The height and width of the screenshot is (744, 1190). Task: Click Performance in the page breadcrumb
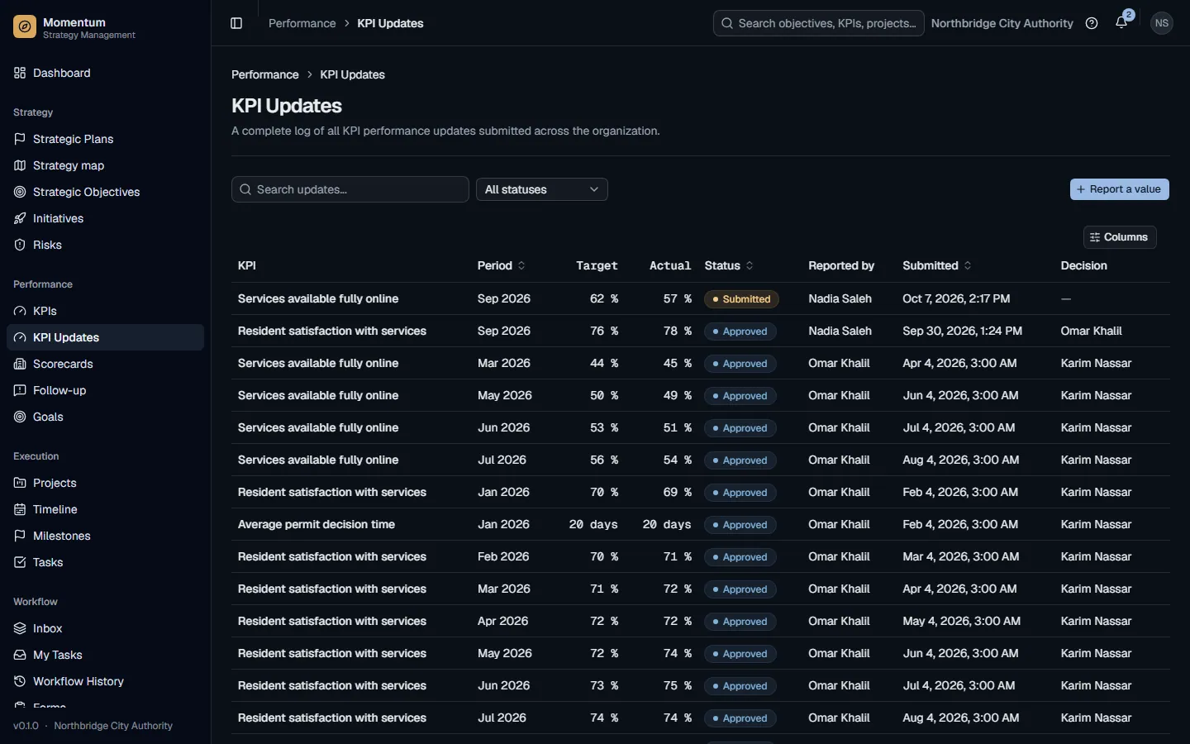click(264, 74)
